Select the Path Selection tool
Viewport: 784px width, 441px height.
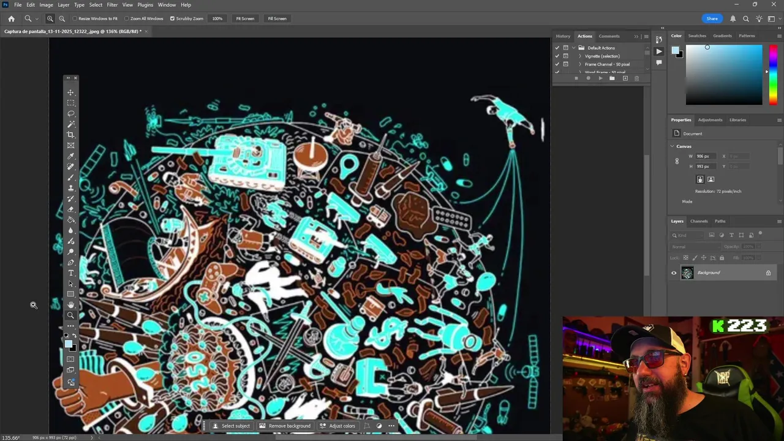tap(71, 284)
